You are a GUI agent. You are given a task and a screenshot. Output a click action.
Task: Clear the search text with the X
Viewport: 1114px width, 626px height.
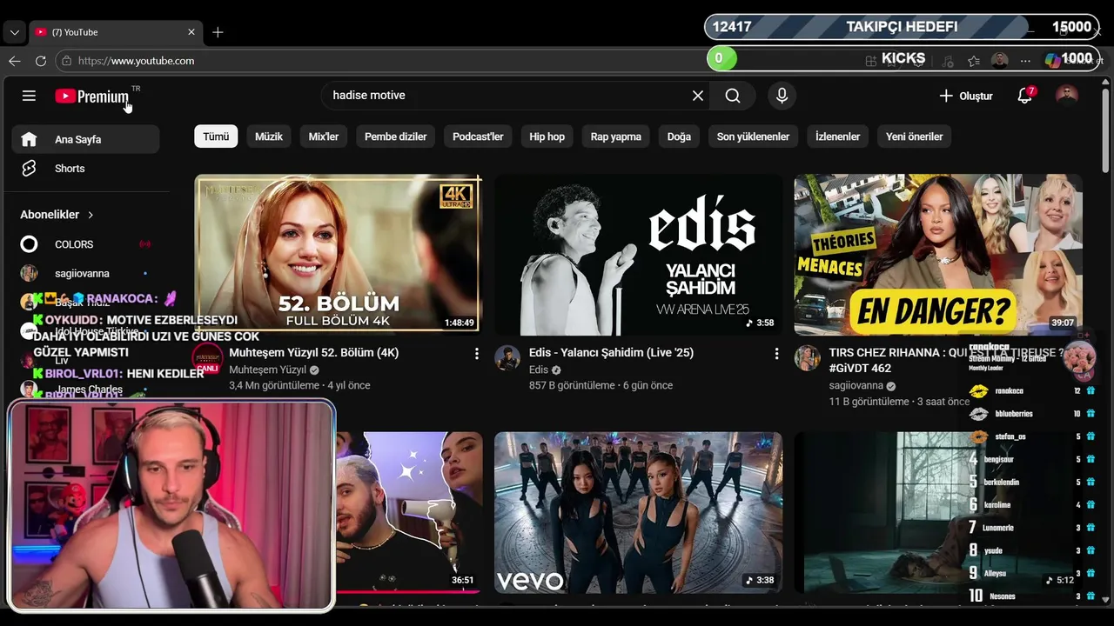pyautogui.click(x=698, y=96)
